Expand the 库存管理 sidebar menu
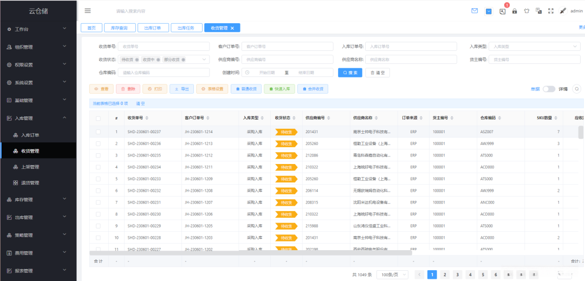The image size is (585, 281). [38, 200]
